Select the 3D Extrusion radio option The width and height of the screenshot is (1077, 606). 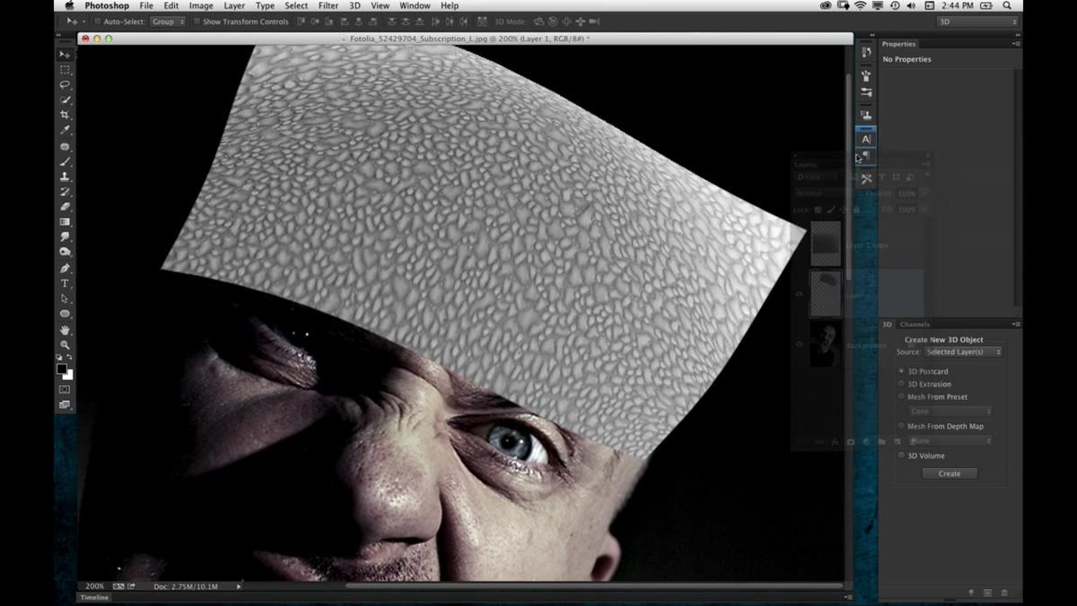point(901,384)
